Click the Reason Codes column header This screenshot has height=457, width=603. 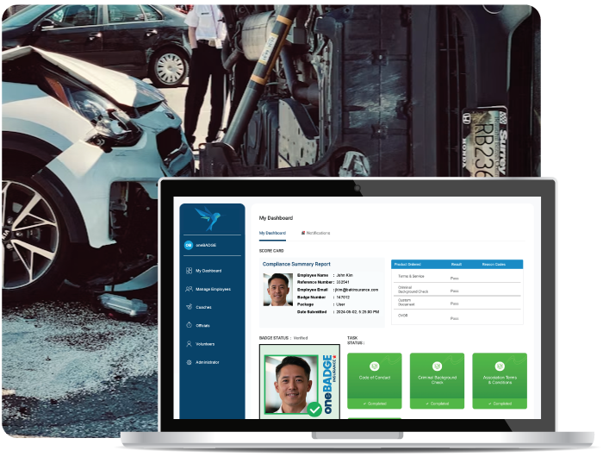494,265
